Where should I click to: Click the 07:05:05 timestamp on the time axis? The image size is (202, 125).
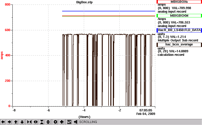[146, 110]
